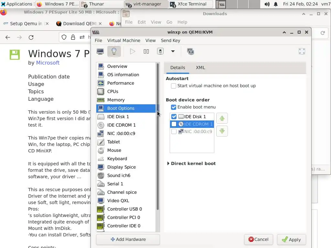Select IDE Disk 1 in sidebar list
The image size is (331, 248).
tap(126, 117)
